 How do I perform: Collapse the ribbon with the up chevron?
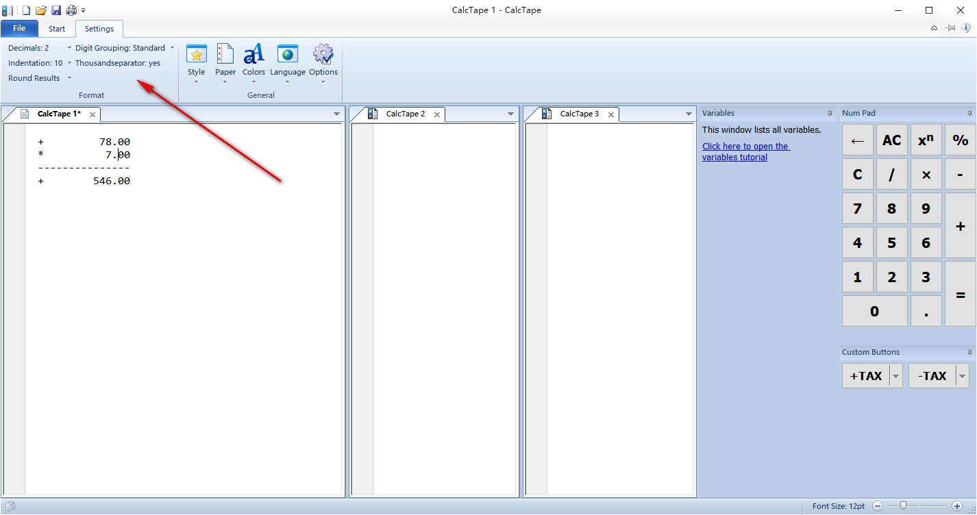[x=935, y=28]
